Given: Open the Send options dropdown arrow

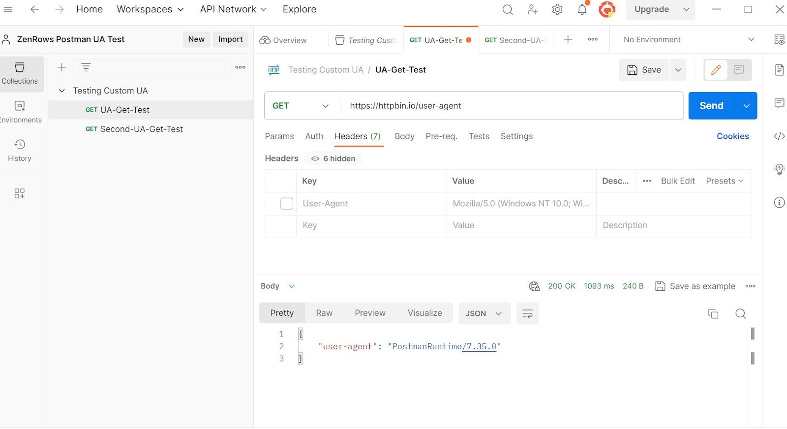Looking at the screenshot, I should [x=746, y=106].
